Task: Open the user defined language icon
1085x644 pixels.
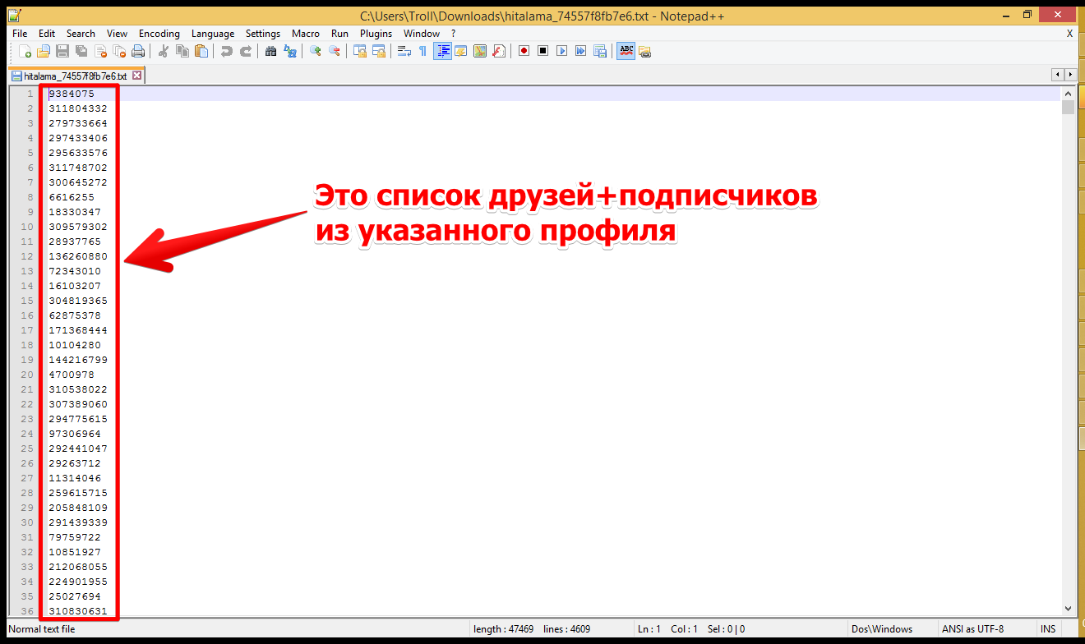Action: [460, 51]
